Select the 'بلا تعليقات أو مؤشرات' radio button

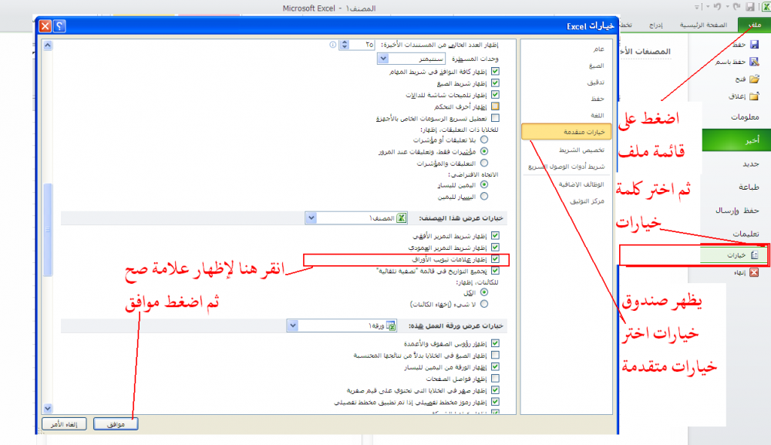484,140
